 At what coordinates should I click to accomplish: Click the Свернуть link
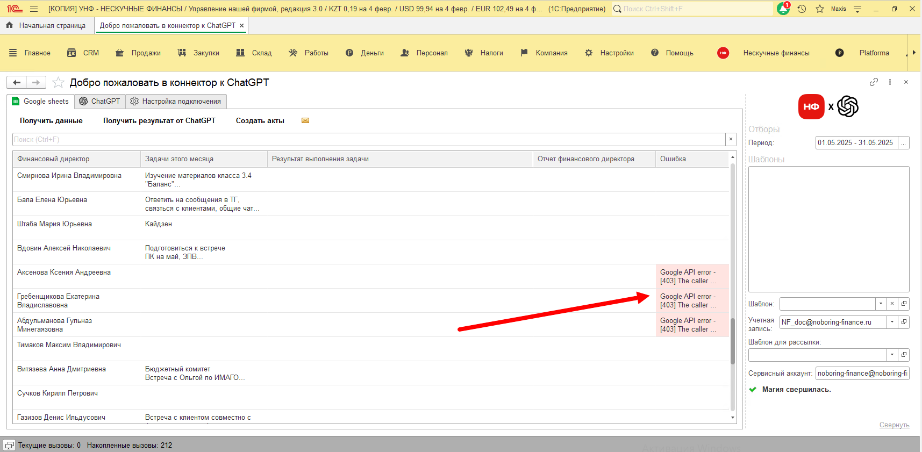(x=894, y=425)
